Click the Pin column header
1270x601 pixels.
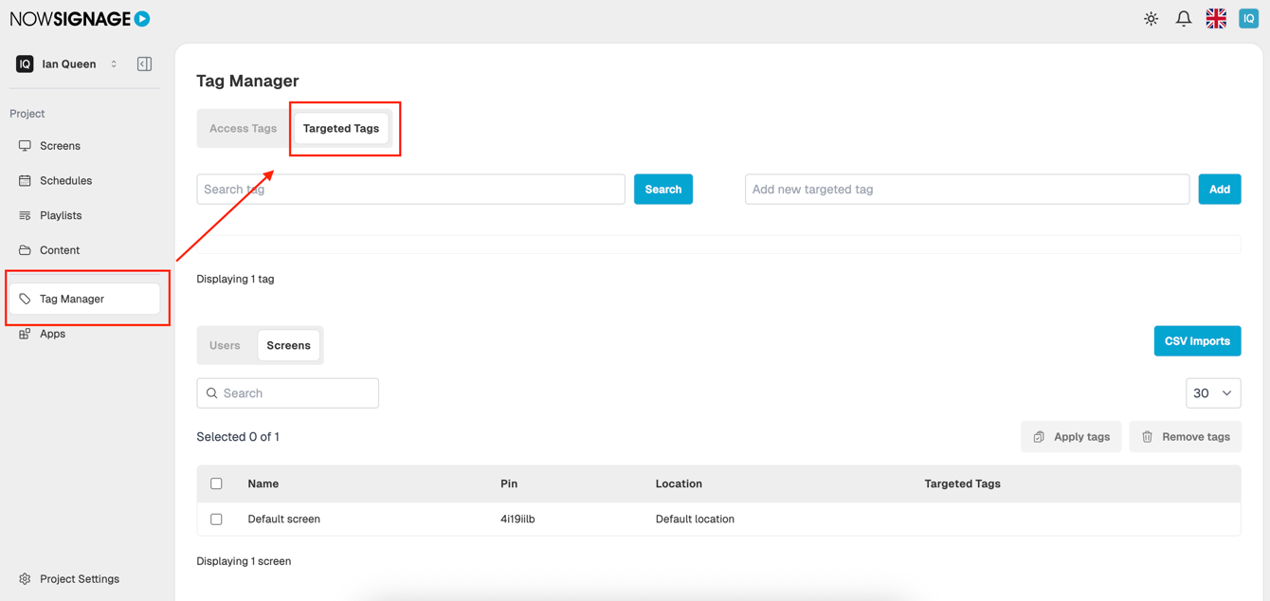pos(509,484)
